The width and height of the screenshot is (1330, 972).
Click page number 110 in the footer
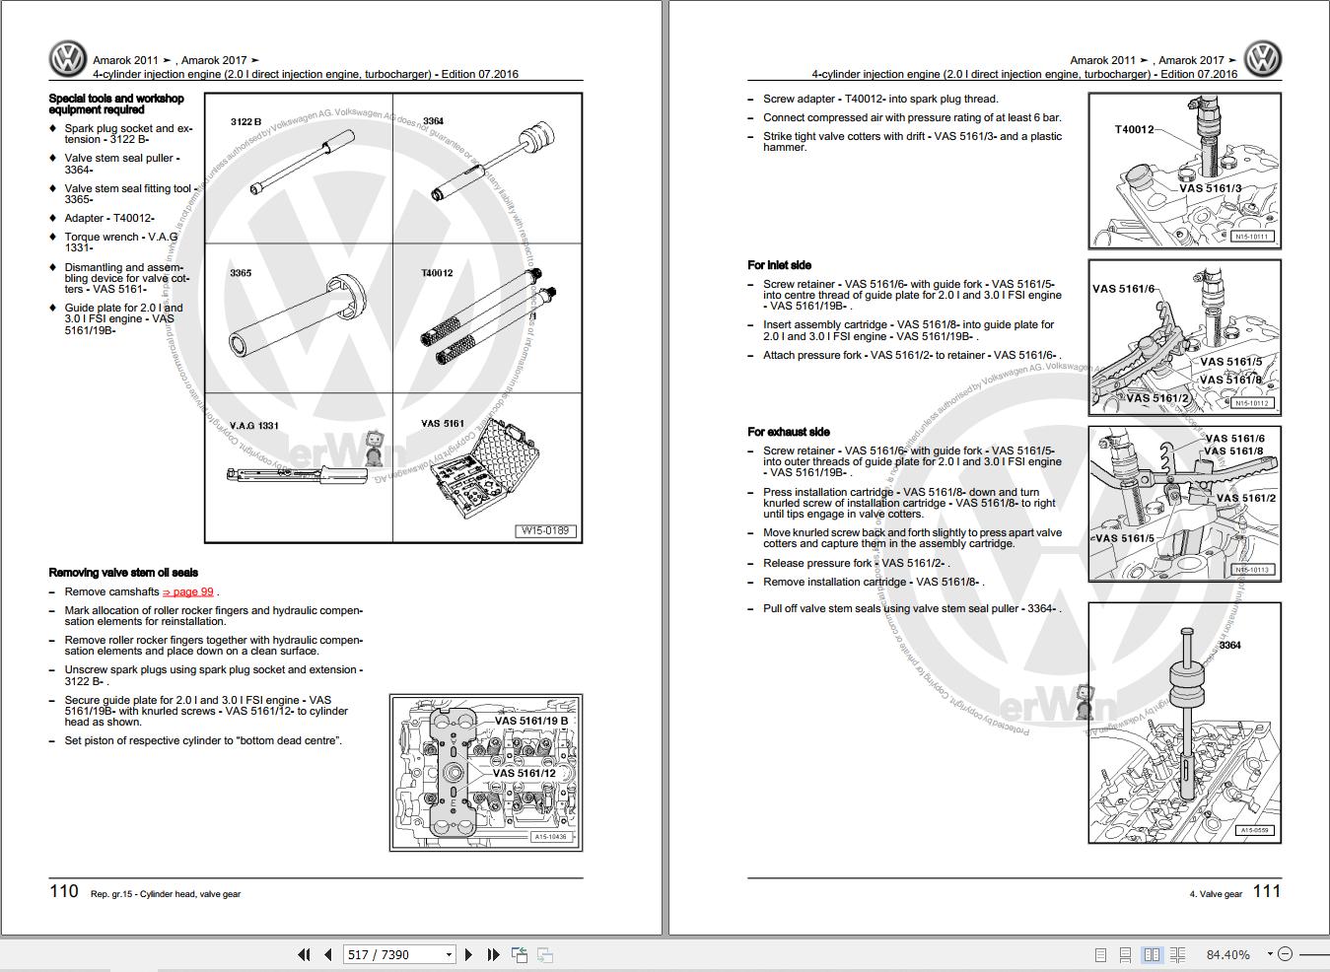(63, 891)
